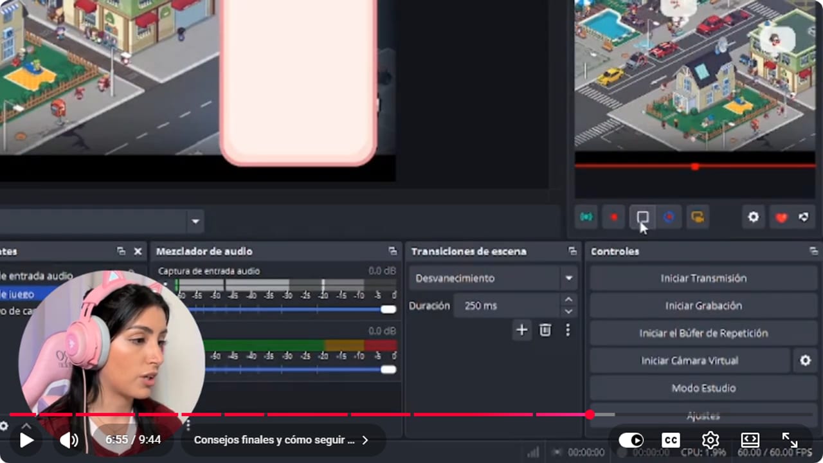Click Iniciar el Búfer de Repetición

coord(703,333)
